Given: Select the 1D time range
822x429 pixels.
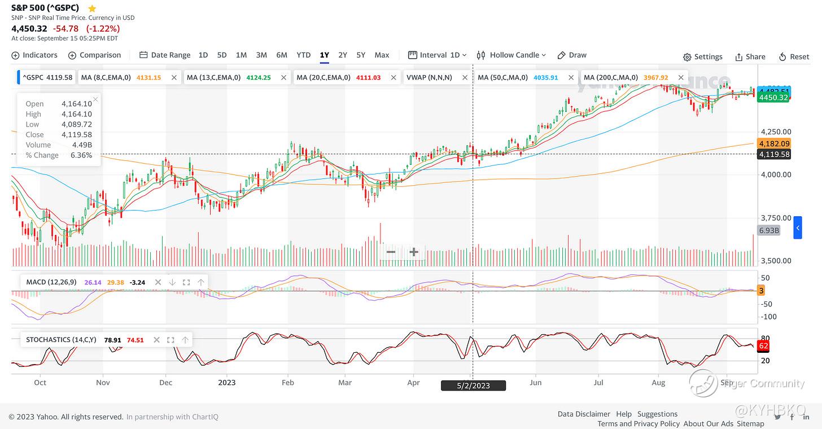Looking at the screenshot, I should point(203,55).
